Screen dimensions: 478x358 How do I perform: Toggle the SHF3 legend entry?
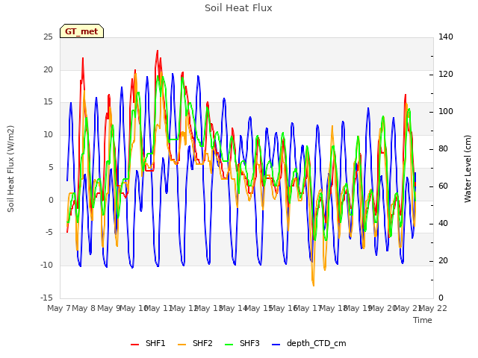(x=242, y=343)
